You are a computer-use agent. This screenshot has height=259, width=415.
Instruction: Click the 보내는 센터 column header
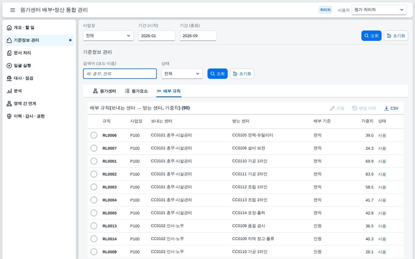click(x=162, y=121)
